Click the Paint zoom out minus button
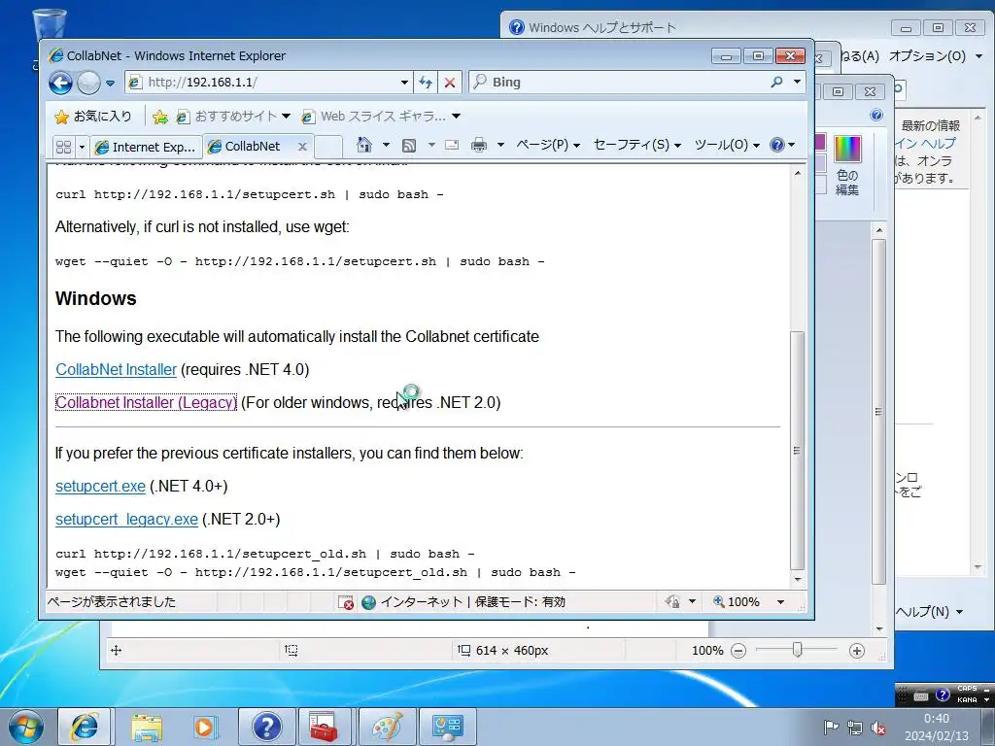 [738, 651]
